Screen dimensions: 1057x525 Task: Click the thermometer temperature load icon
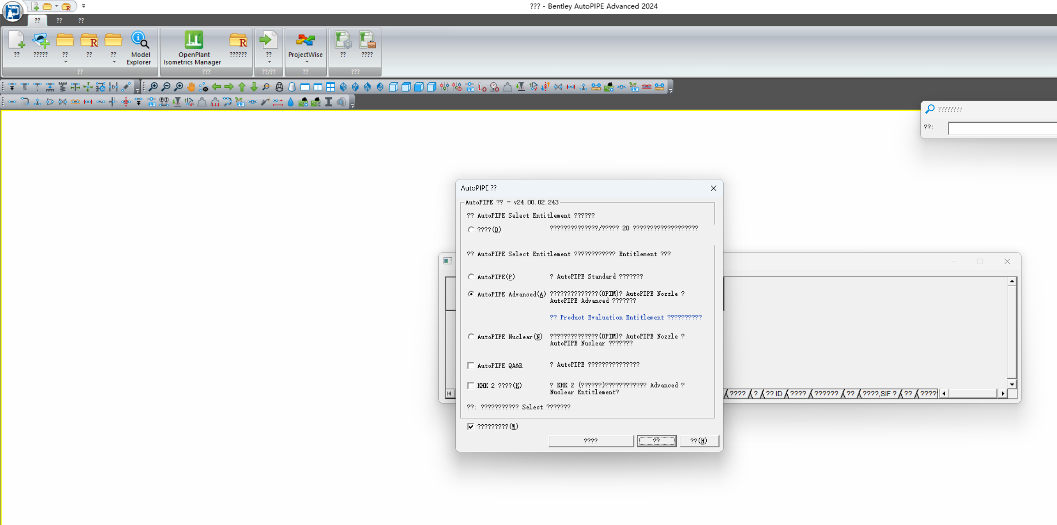(482, 87)
